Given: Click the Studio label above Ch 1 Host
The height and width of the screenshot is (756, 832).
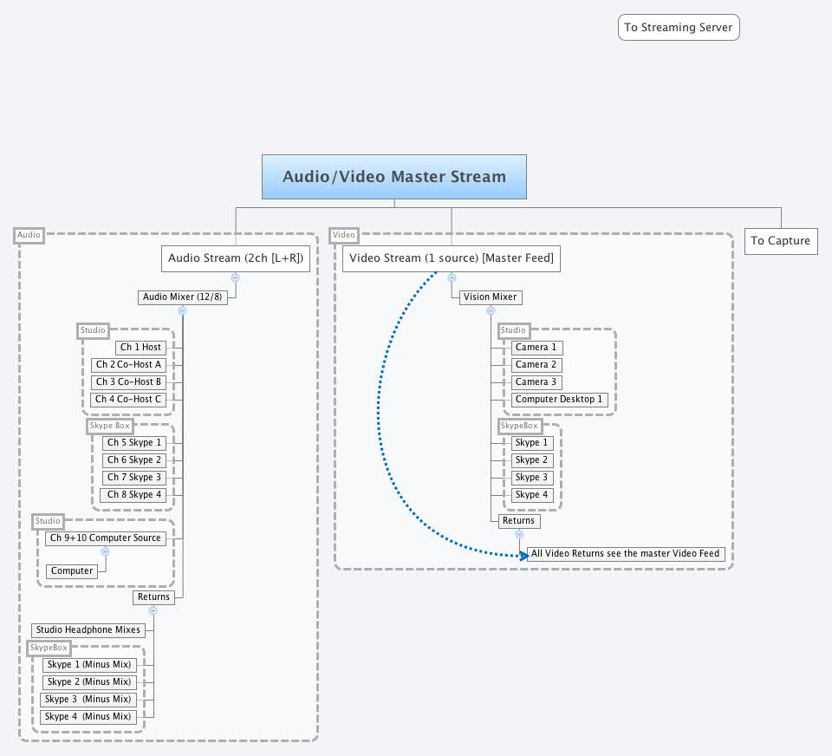Looking at the screenshot, I should 93,330.
